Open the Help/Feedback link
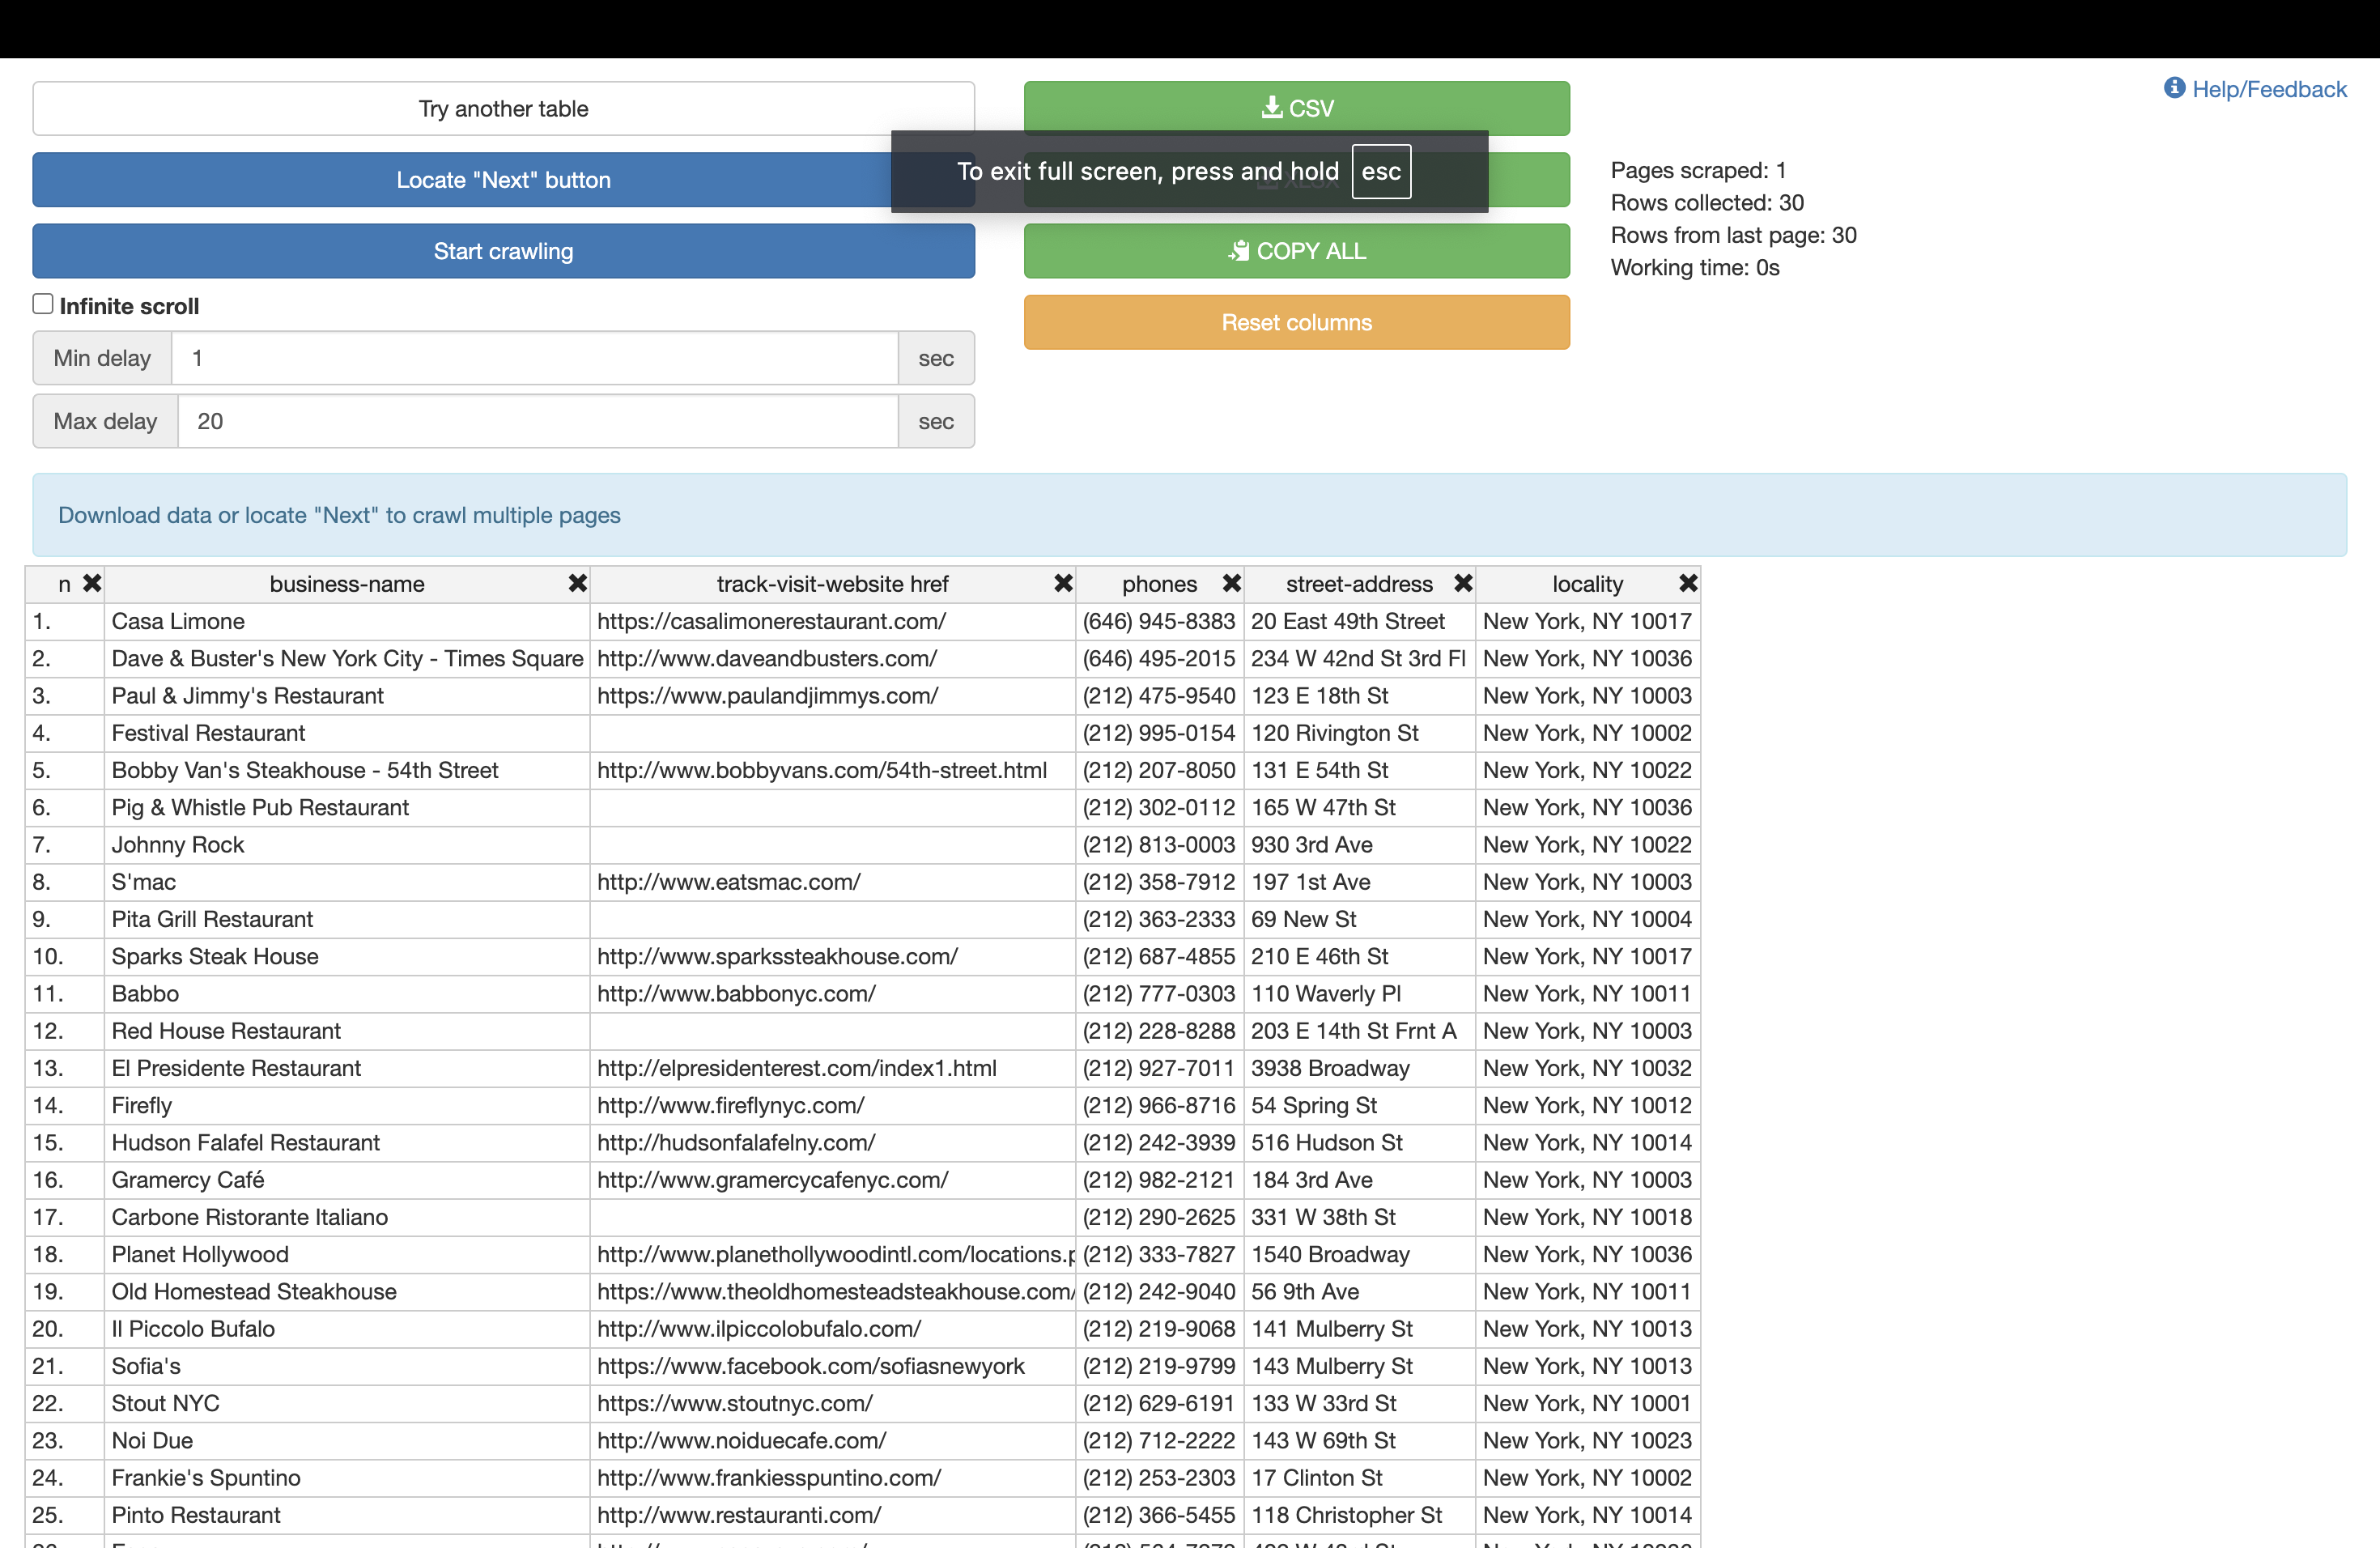This screenshot has height=1548, width=2380. (2268, 89)
